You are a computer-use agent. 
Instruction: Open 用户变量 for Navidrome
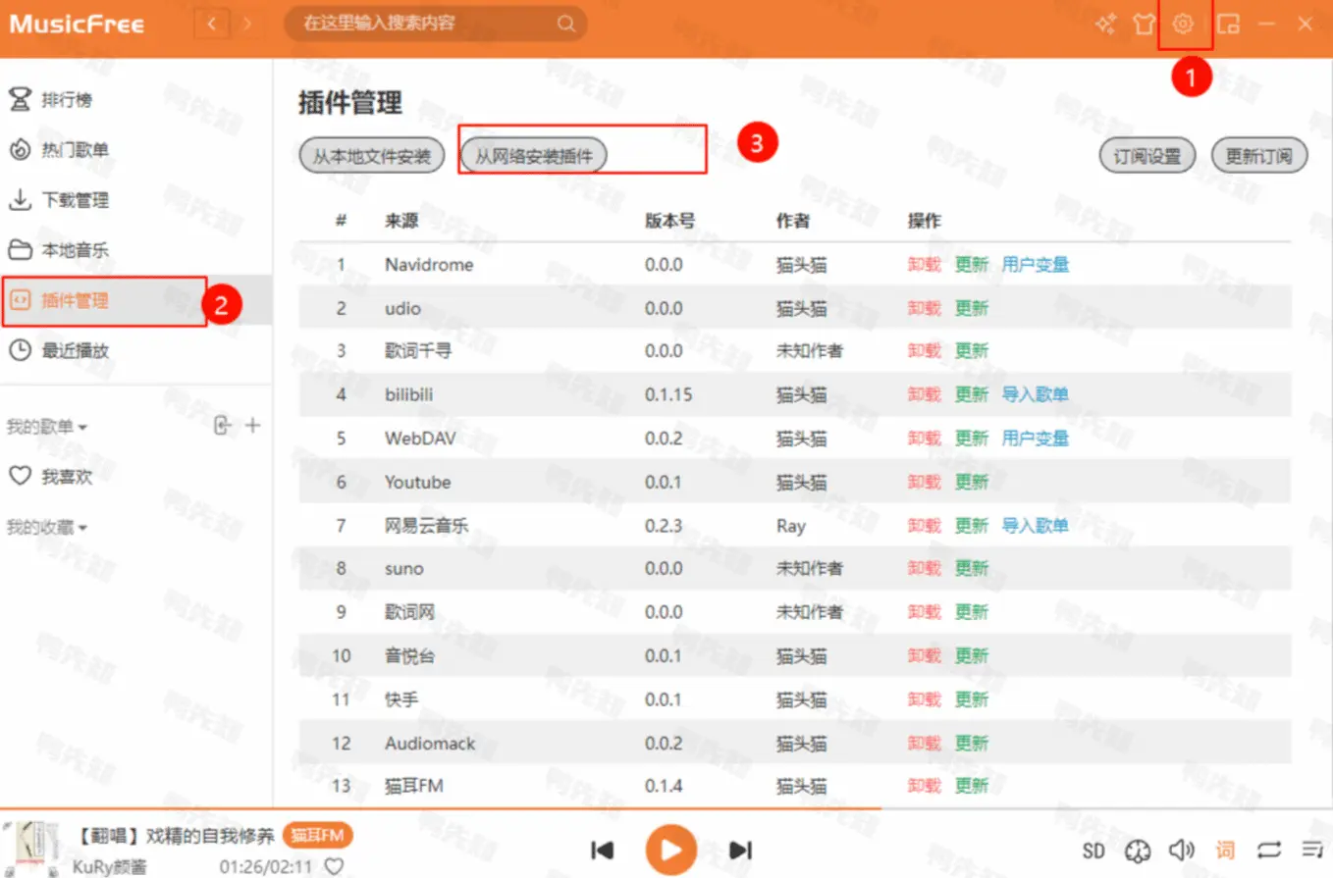(1036, 265)
